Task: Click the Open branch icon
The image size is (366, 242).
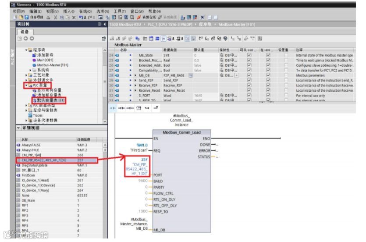Action: click(147, 108)
